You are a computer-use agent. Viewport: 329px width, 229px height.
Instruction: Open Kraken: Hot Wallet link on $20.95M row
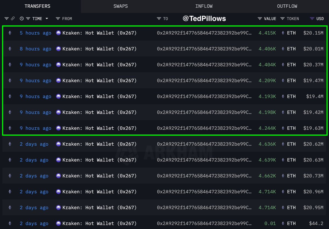tap(100, 207)
